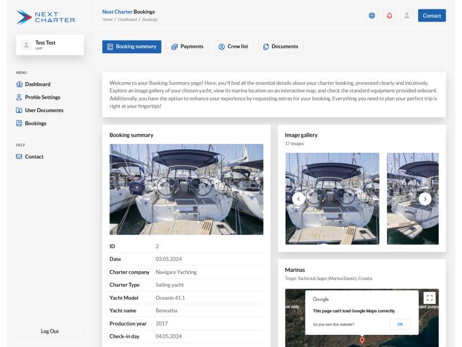Open the notifications bell icon
Screen dimensions: 462x347
pos(389,16)
